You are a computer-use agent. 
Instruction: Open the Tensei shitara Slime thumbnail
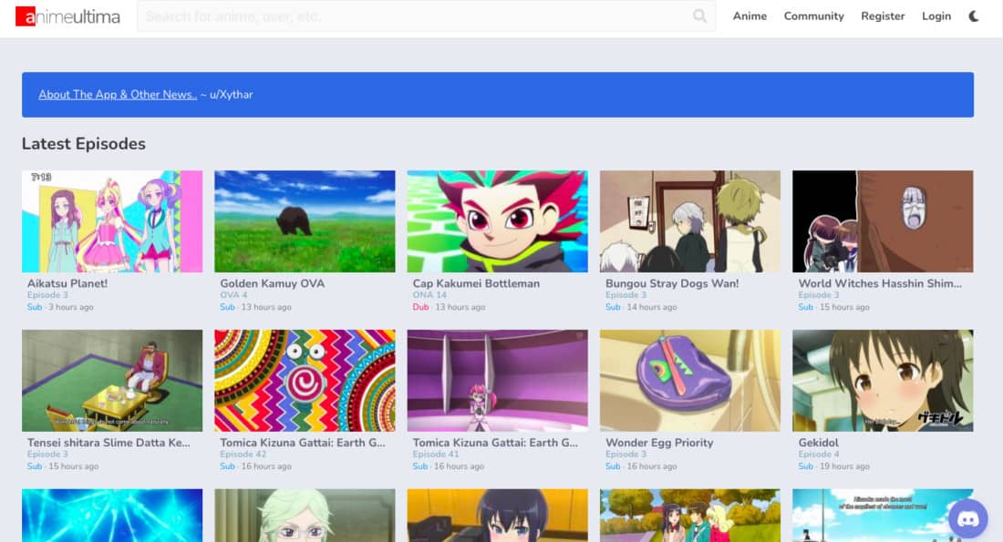[x=112, y=380]
